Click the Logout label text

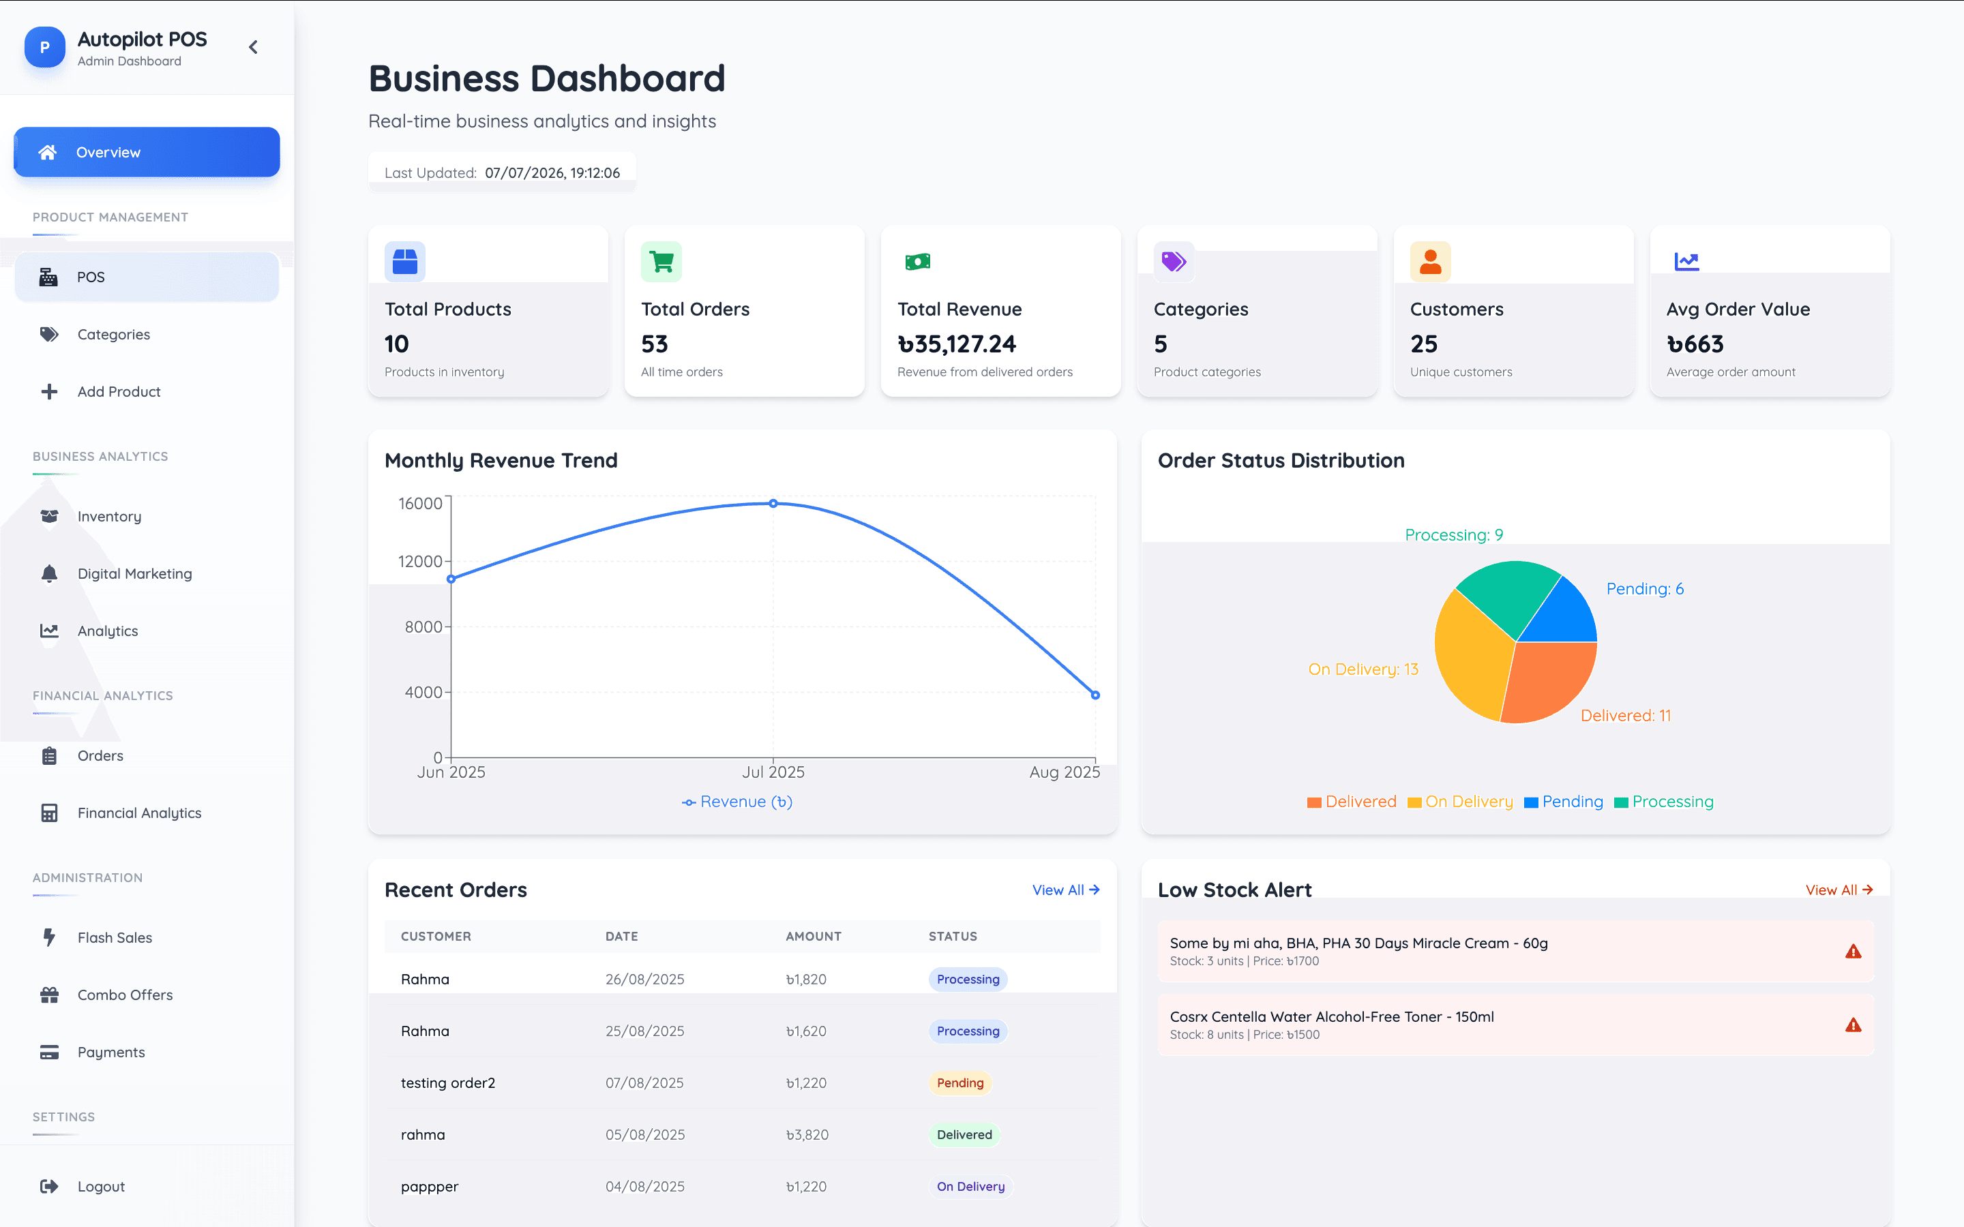pos(102,1185)
